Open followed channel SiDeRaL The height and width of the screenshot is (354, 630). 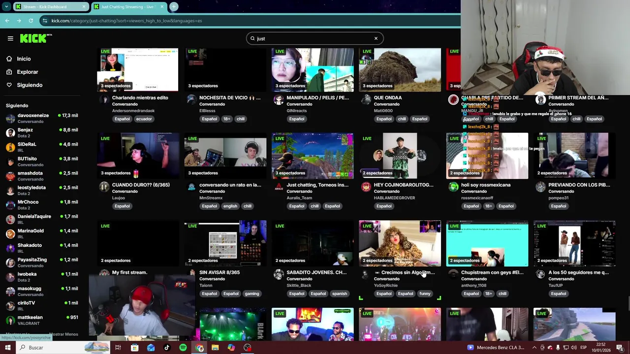[42, 147]
